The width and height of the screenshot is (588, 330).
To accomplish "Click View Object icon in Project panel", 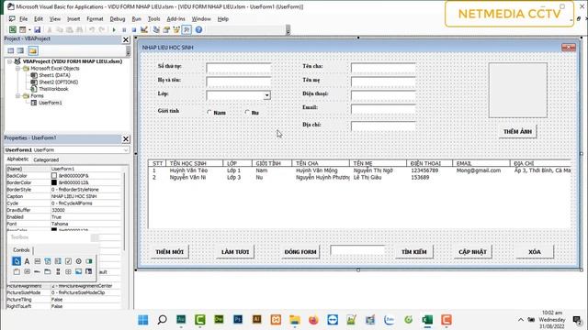I will (x=20, y=50).
